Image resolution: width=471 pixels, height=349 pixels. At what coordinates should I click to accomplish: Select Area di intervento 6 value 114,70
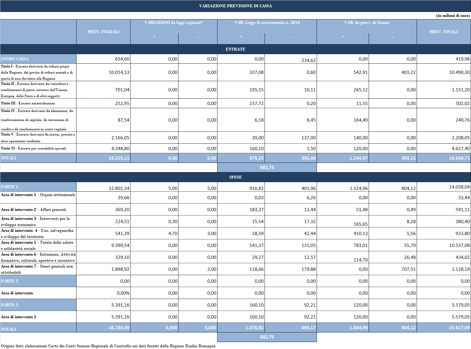click(x=361, y=260)
